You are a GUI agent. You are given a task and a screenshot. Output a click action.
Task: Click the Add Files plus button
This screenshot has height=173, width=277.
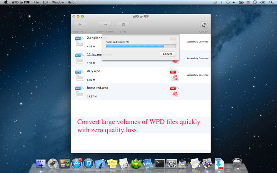tap(80, 25)
